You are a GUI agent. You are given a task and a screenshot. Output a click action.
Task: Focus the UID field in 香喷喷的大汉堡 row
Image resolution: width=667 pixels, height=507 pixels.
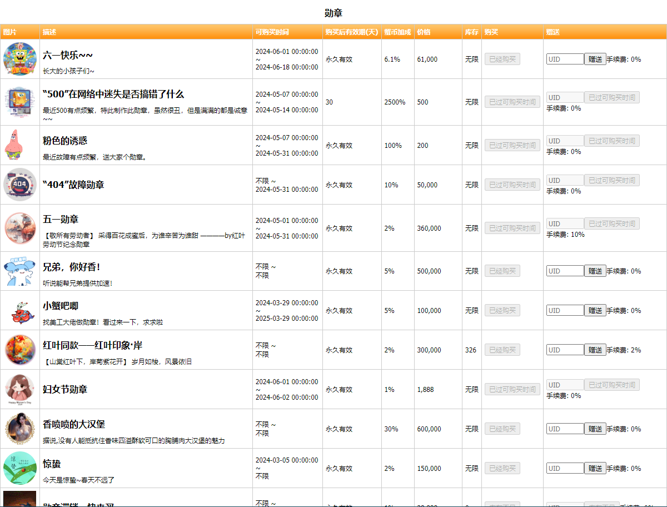click(565, 429)
